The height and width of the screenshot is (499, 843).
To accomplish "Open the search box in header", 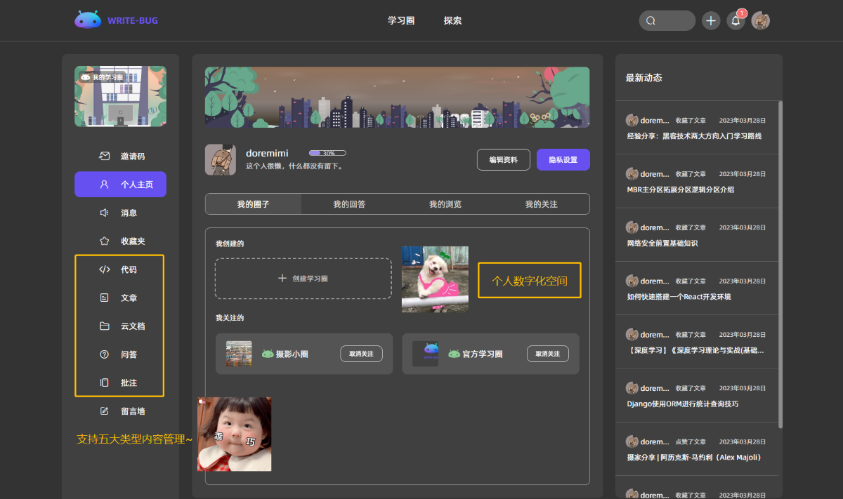I will (x=667, y=20).
